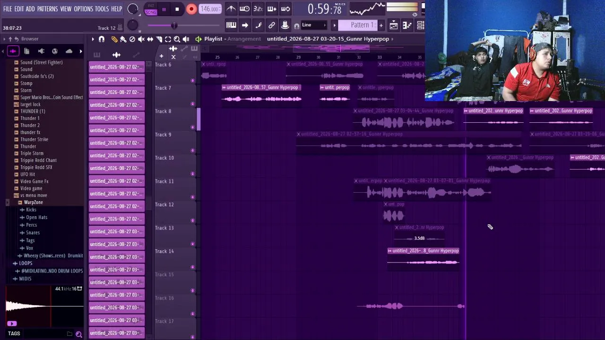Select the Mute tool in Playlist toolbar
Image resolution: width=605 pixels, height=340 pixels.
141,39
